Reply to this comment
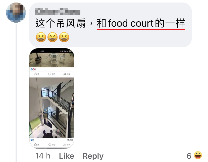Screen dimensions: 208x162 (x=93, y=156)
